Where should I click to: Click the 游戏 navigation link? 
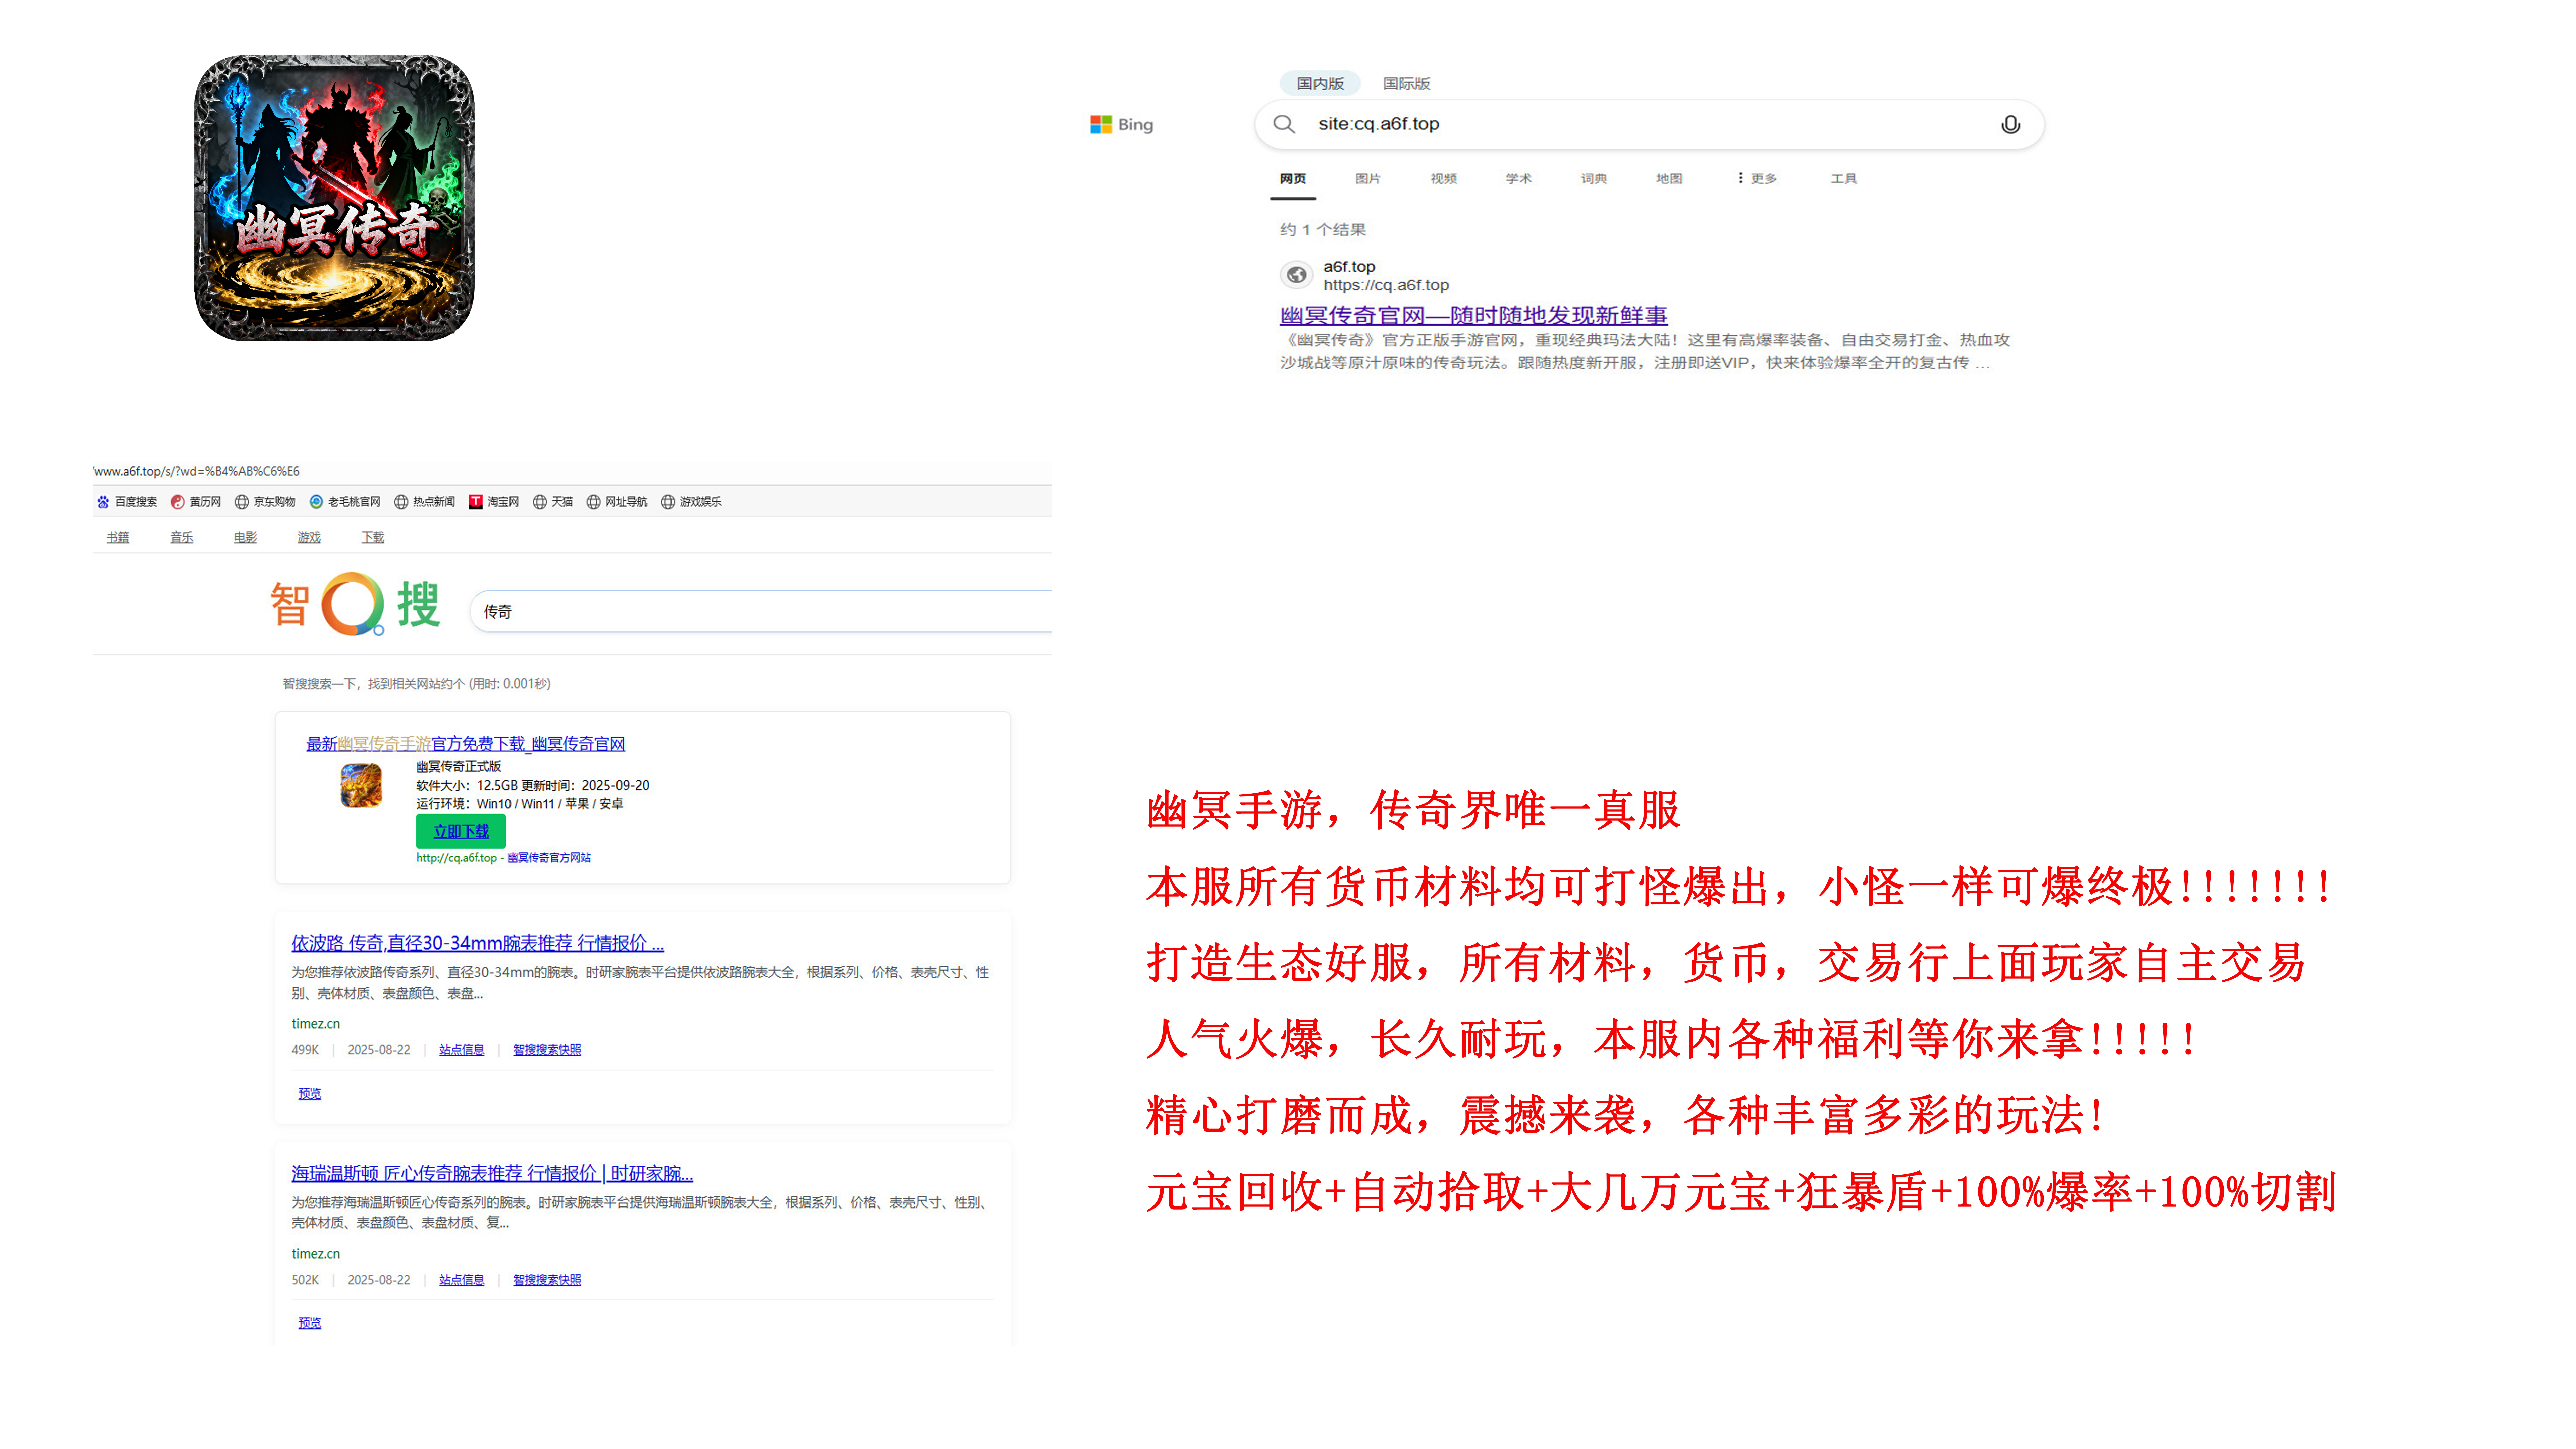309,537
